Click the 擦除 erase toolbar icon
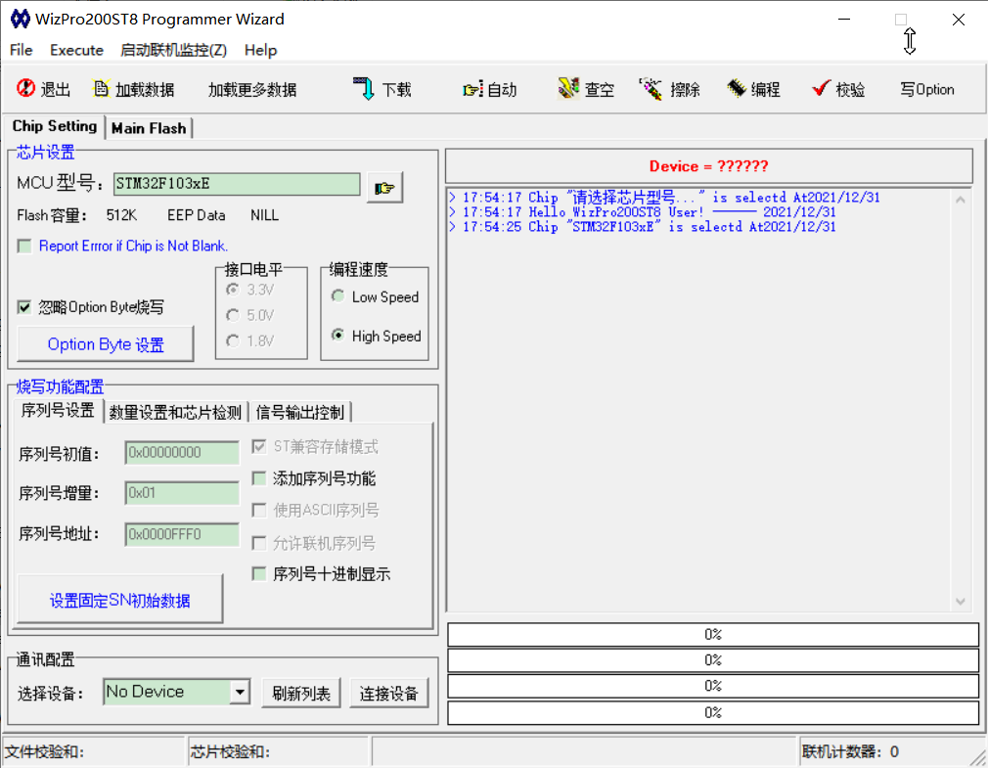 651,89
